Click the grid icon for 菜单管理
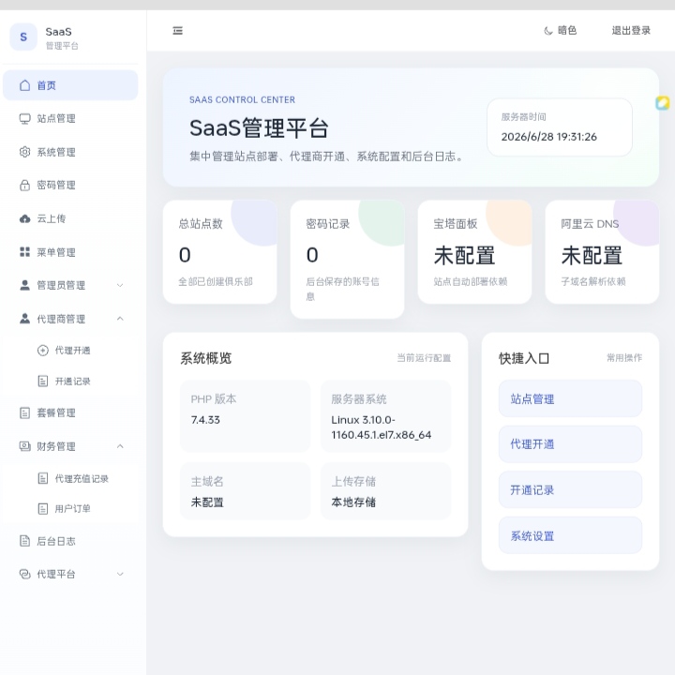The width and height of the screenshot is (675, 675). (x=25, y=252)
